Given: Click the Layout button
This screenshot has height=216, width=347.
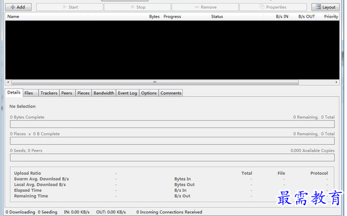Looking at the screenshot, I should click(326, 7).
